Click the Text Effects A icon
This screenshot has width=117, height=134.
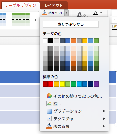click(x=82, y=14)
